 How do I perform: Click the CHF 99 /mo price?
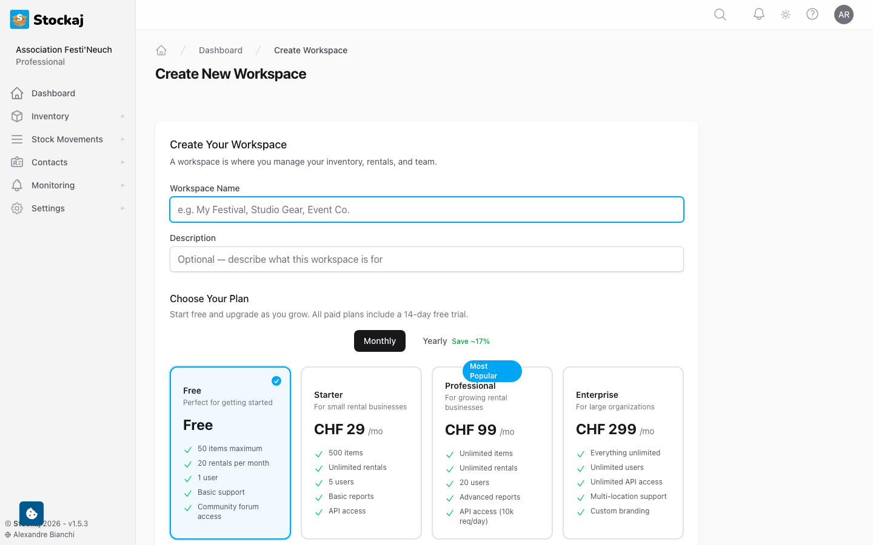(x=480, y=430)
